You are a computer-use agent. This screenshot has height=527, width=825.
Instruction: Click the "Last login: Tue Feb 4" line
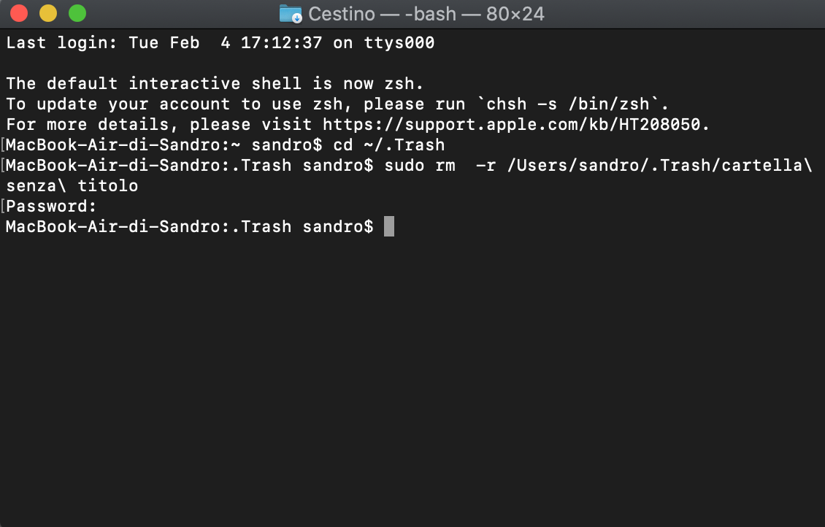point(220,42)
